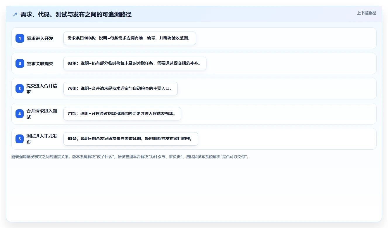Click the 76条 description box
The height and width of the screenshot is (228, 388).
coord(120,89)
